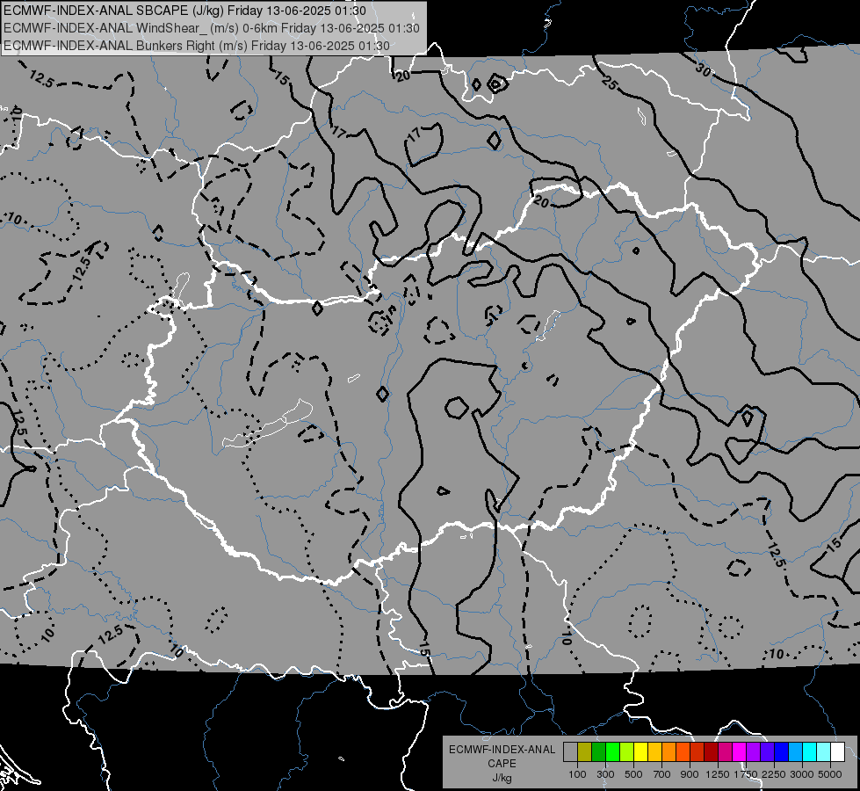Click the CAPE label in the legend
The width and height of the screenshot is (860, 791).
(502, 764)
